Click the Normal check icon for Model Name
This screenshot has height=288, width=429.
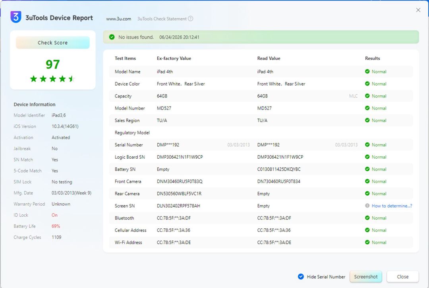pos(367,72)
